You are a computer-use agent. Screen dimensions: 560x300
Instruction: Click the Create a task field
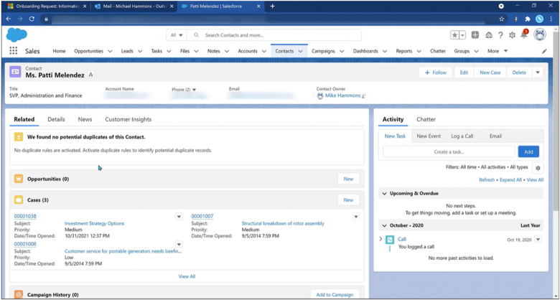[x=449, y=151]
